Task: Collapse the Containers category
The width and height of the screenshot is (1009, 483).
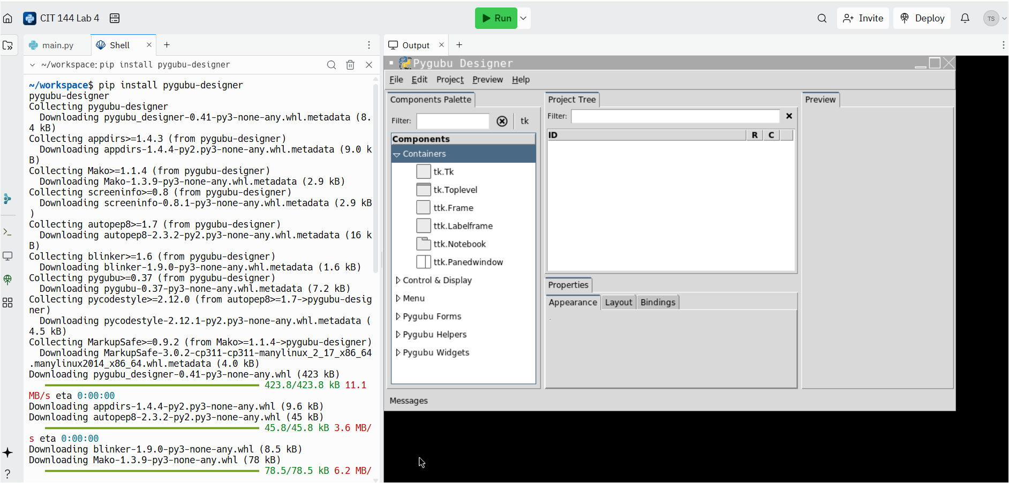Action: (x=397, y=154)
